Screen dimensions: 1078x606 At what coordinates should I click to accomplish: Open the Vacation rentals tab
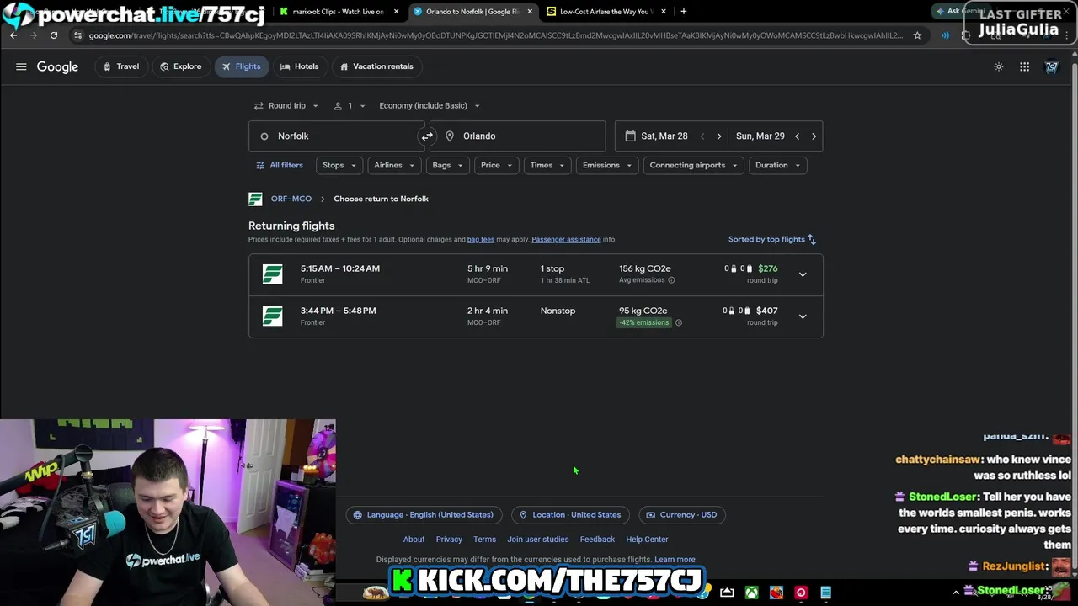[376, 66]
